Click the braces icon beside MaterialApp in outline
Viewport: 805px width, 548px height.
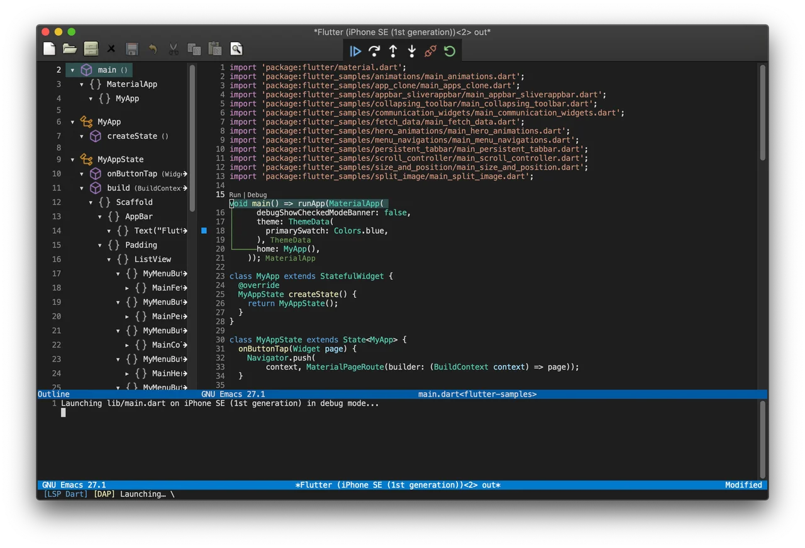[96, 84]
